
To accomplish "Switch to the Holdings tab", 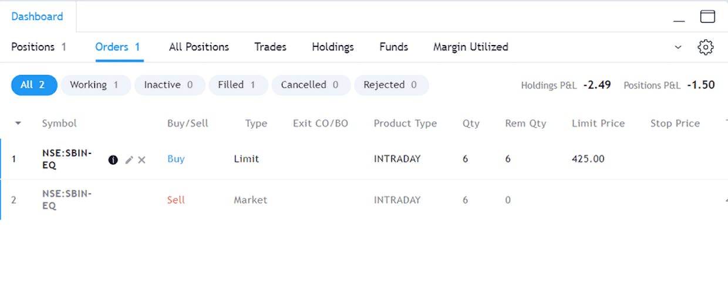I will (333, 47).
